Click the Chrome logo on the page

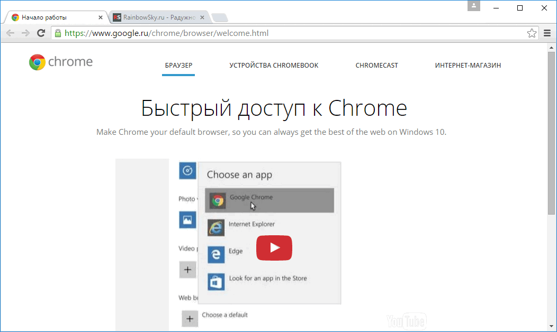[x=61, y=62]
